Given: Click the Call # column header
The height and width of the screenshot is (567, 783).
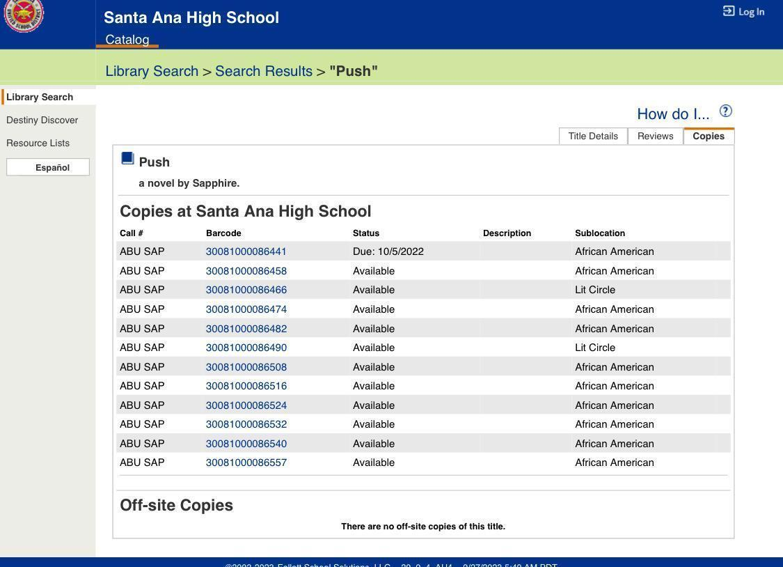Looking at the screenshot, I should tap(132, 233).
